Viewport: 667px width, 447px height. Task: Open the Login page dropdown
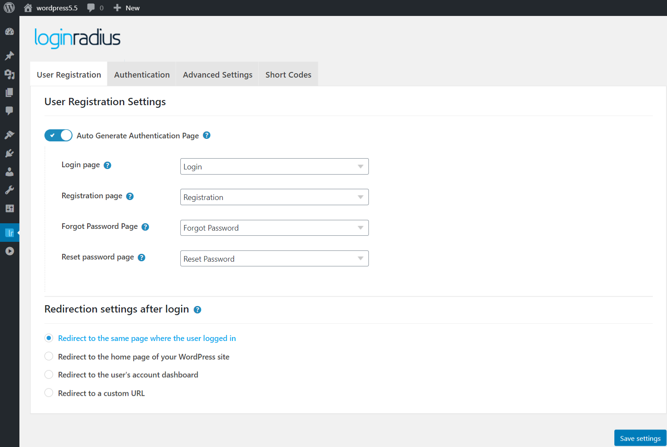click(x=274, y=166)
